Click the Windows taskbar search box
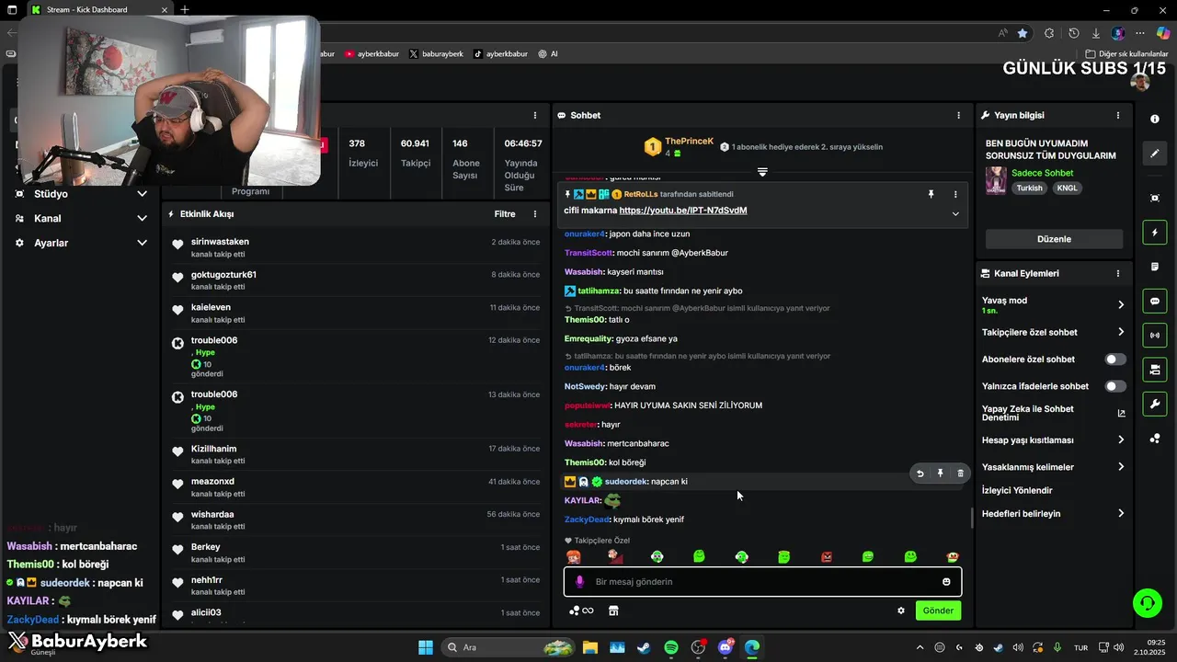The height and width of the screenshot is (662, 1177). tap(509, 647)
